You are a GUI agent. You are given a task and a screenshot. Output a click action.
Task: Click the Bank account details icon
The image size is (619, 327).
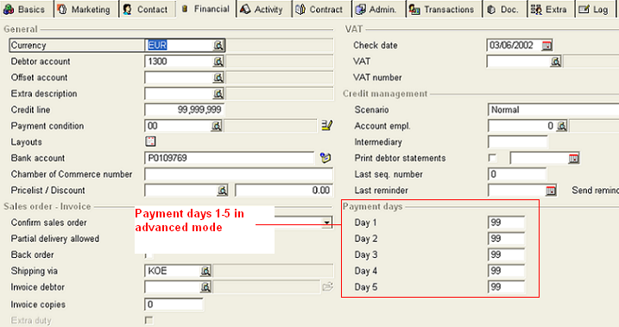click(325, 158)
